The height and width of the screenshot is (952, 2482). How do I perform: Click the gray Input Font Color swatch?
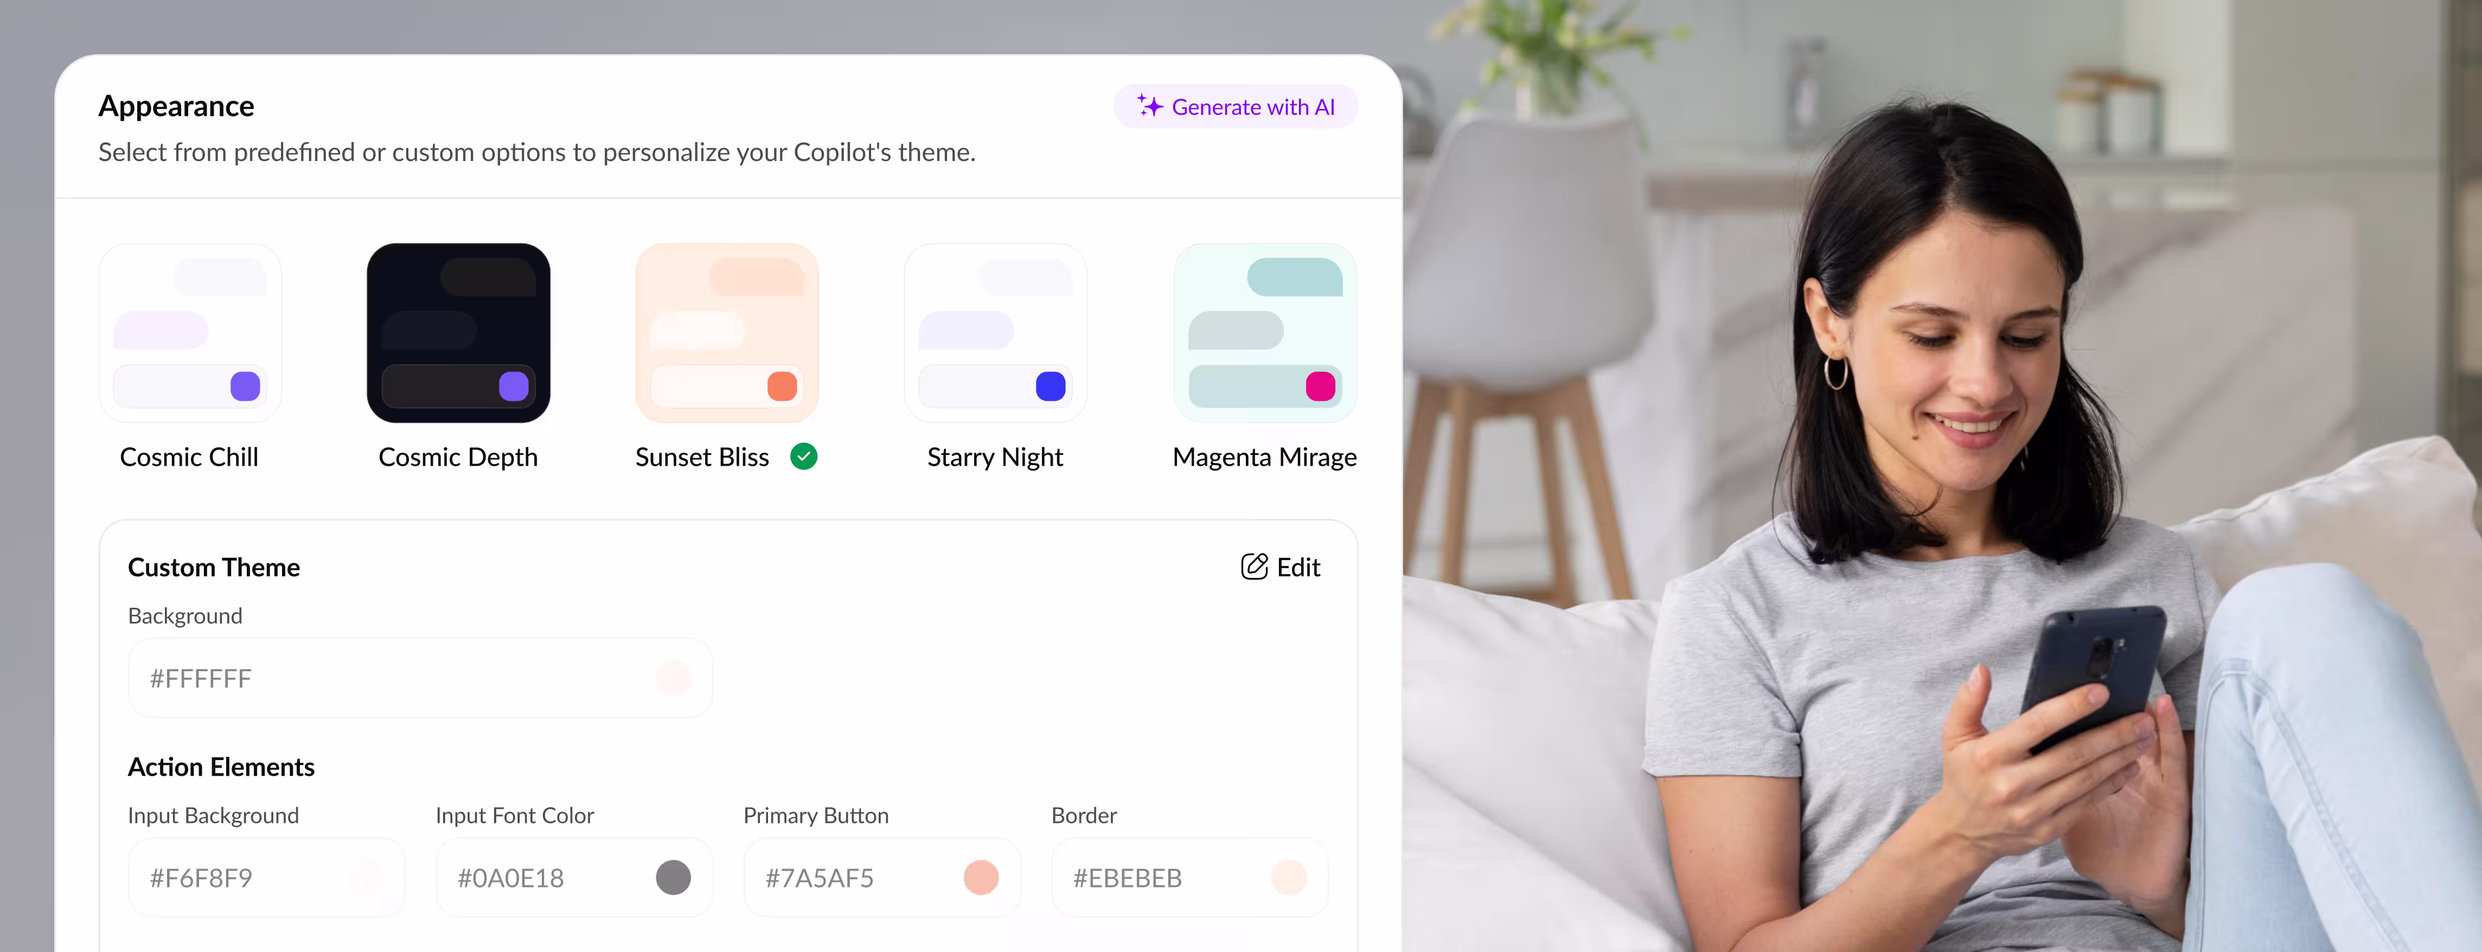tap(674, 878)
